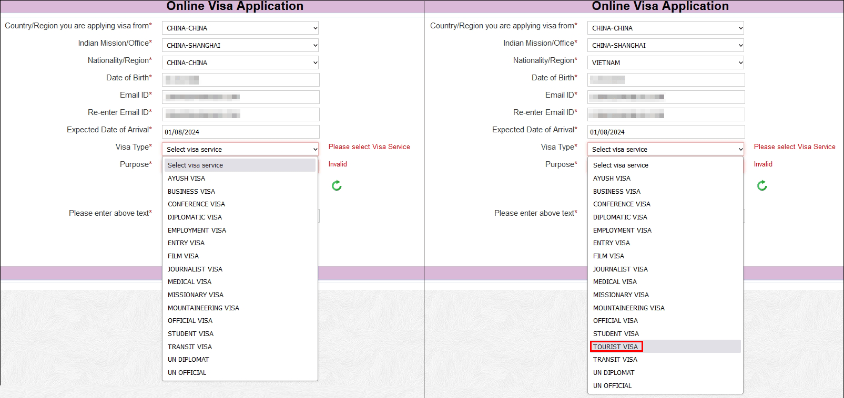
Task: Select JOURNALIST VISA in the right form's list
Action: point(621,269)
